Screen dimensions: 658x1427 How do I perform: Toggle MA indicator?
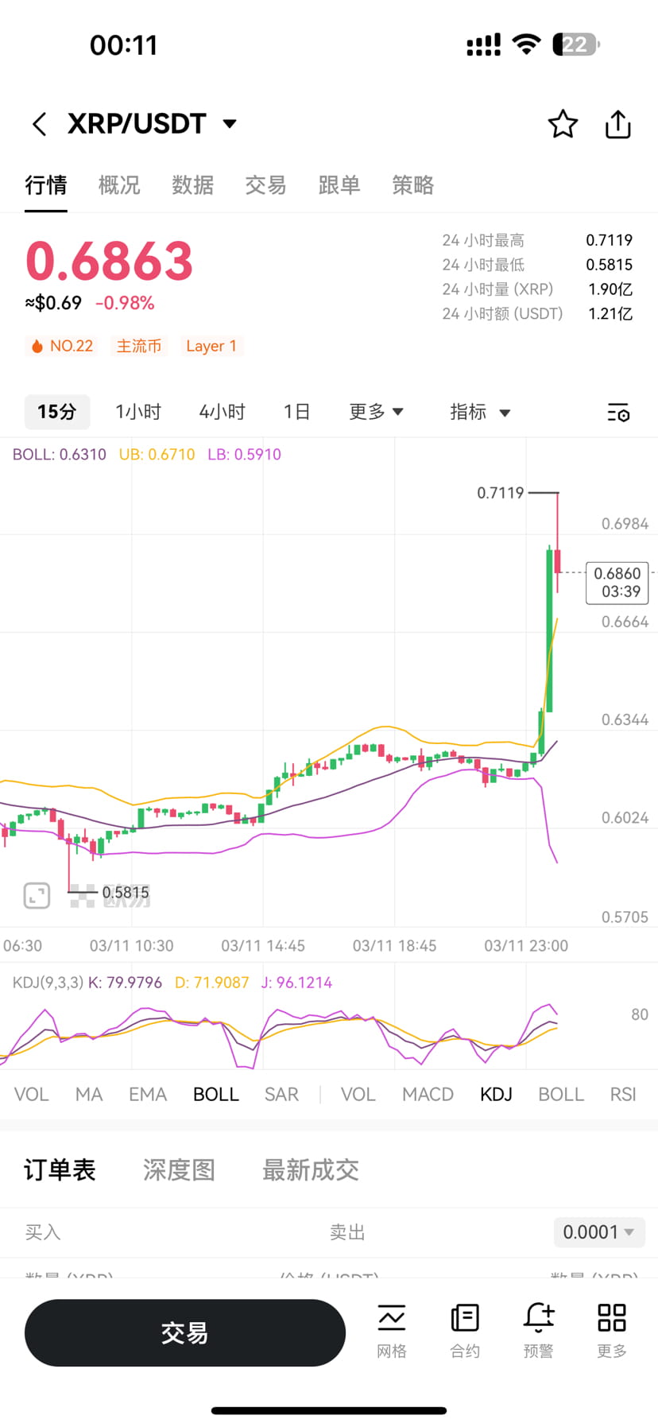click(x=89, y=1095)
